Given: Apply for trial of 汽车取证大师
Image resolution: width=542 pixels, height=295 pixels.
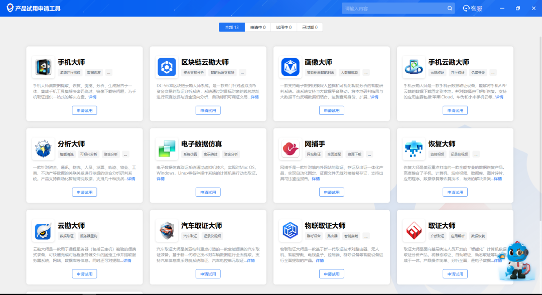Looking at the screenshot, I should pyautogui.click(x=208, y=274).
